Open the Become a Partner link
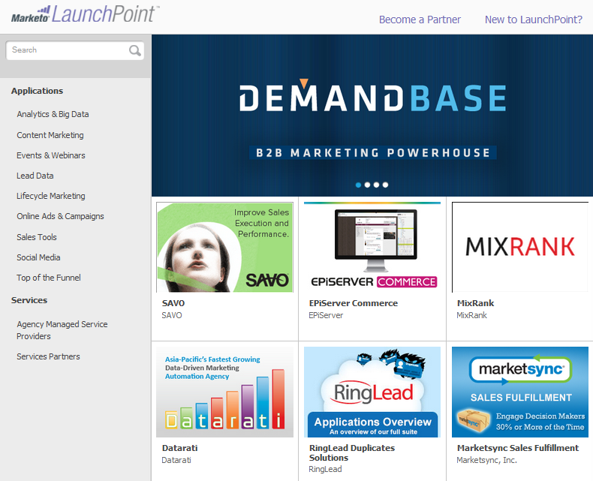Screen dimensions: 593x481 420,20
